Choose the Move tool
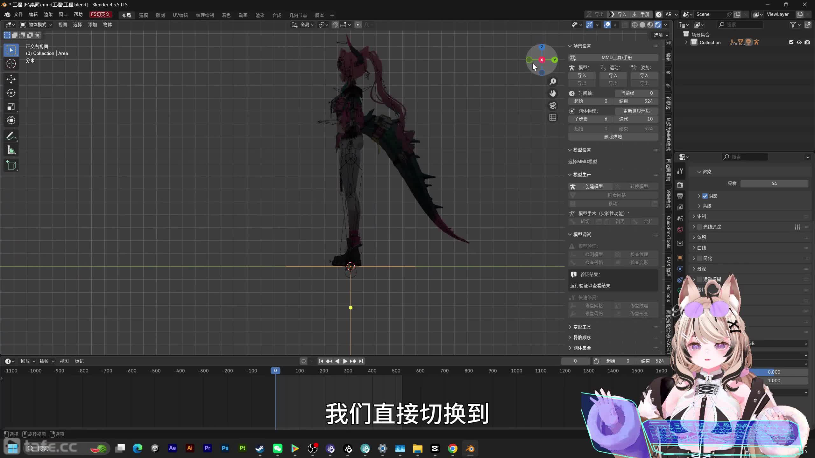The height and width of the screenshot is (458, 815). pos(11,79)
